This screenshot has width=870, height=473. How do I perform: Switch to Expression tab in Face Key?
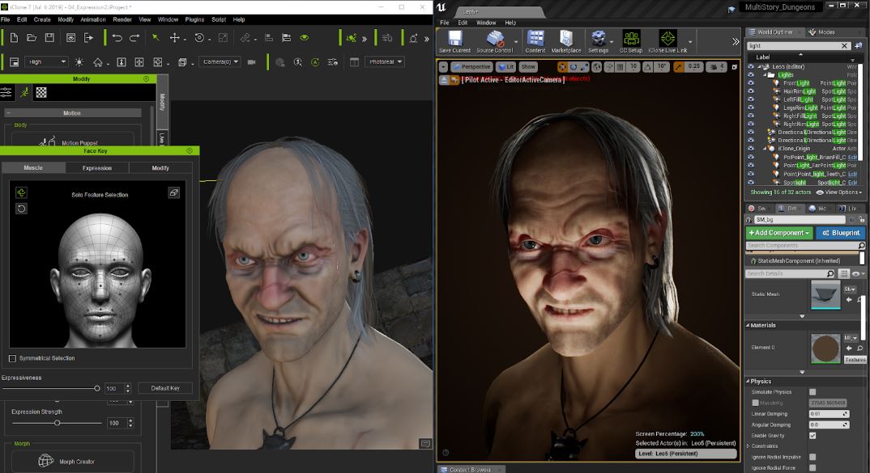(97, 168)
